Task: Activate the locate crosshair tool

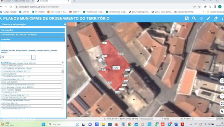Action: coord(201,18)
